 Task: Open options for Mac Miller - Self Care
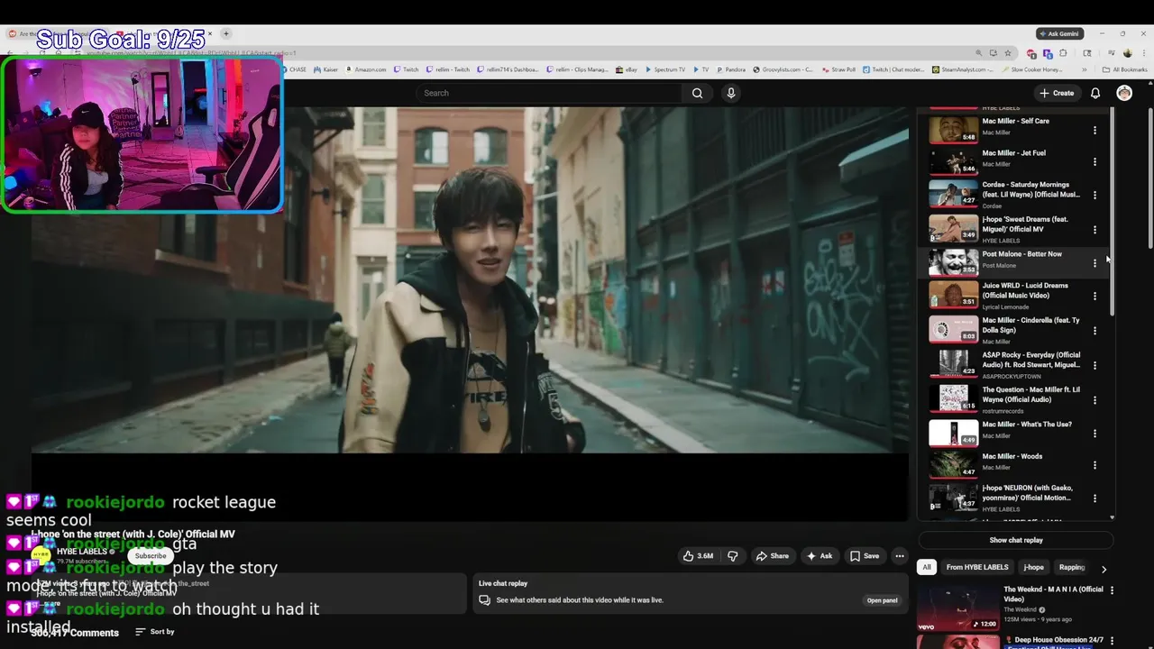[1094, 131]
